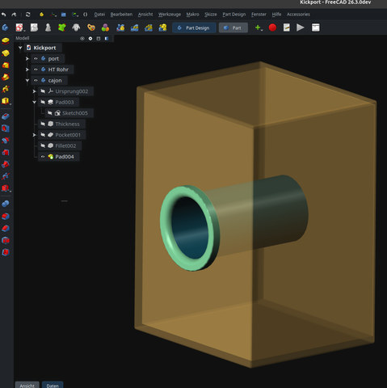The height and width of the screenshot is (388, 387).
Task: Expand the Ursprung002 node
Action: pos(34,91)
